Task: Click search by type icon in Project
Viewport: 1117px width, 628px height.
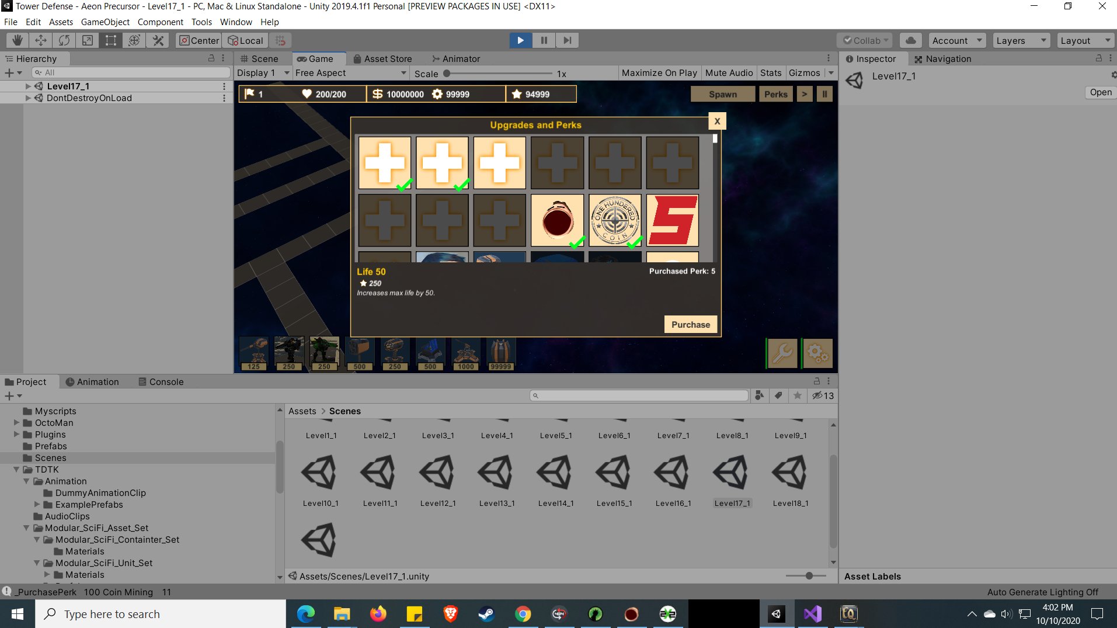Action: point(759,395)
